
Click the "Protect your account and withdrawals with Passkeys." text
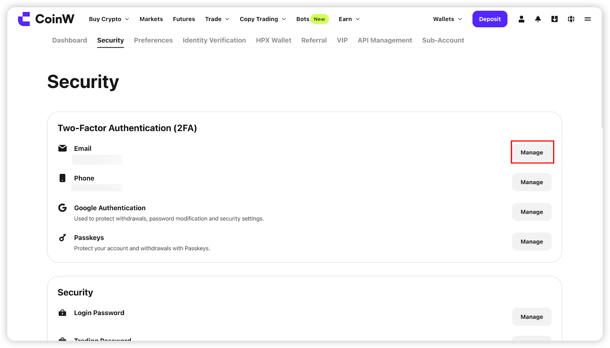(142, 248)
